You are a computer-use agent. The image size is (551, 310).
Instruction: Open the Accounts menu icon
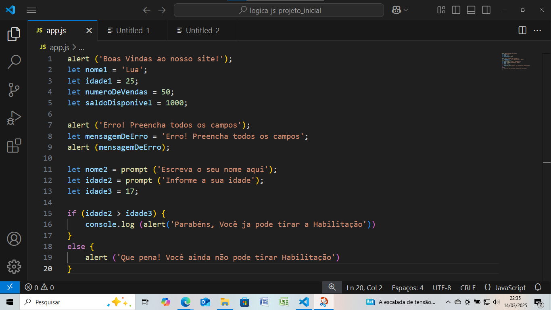14,239
